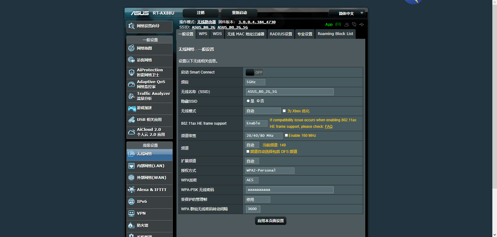Viewport: 497px width, 237px height.
Task: Open the 游戏加速 gamepad icon
Action: (x=132, y=108)
